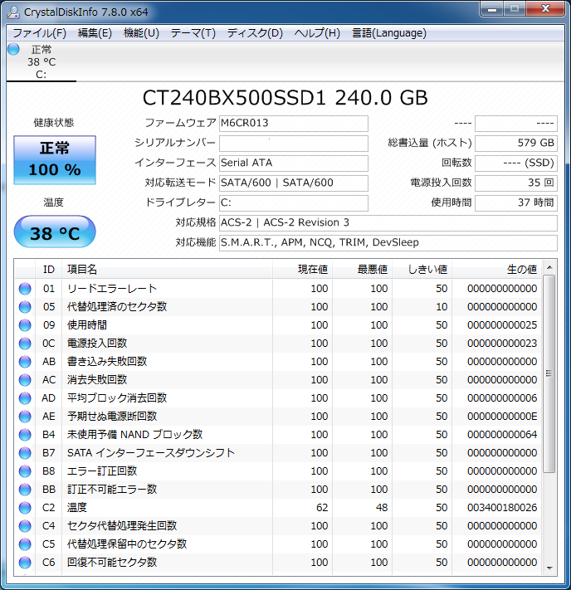Viewport: 571px width, 590px height.
Task: Click status circle for 05 代替処理済のセクタ数
Action: [25, 307]
